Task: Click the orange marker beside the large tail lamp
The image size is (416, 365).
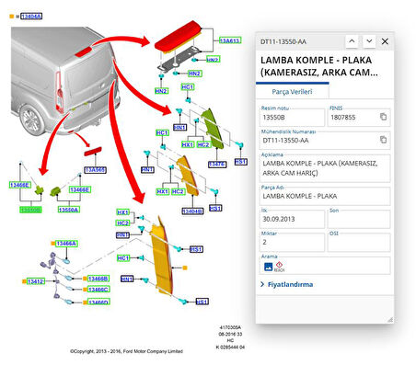Action: click(x=185, y=268)
